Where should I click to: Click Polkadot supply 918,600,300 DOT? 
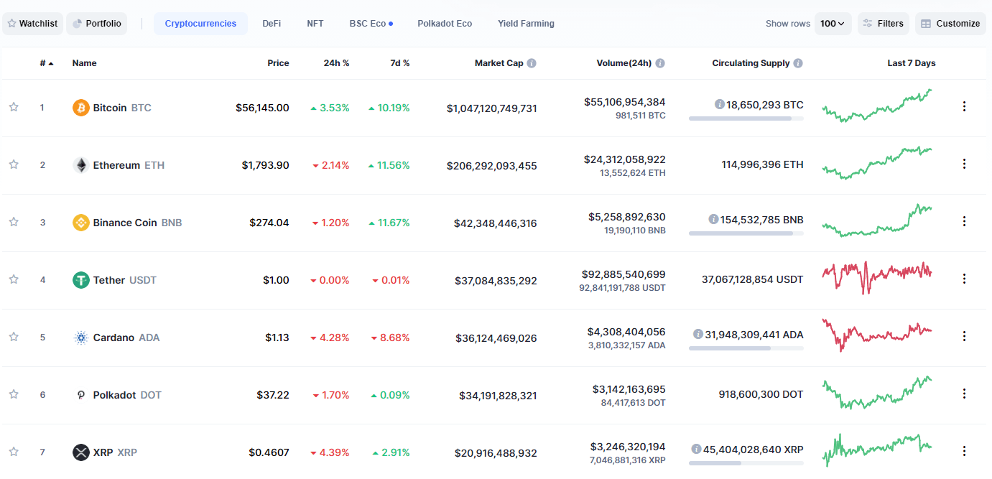(x=761, y=394)
